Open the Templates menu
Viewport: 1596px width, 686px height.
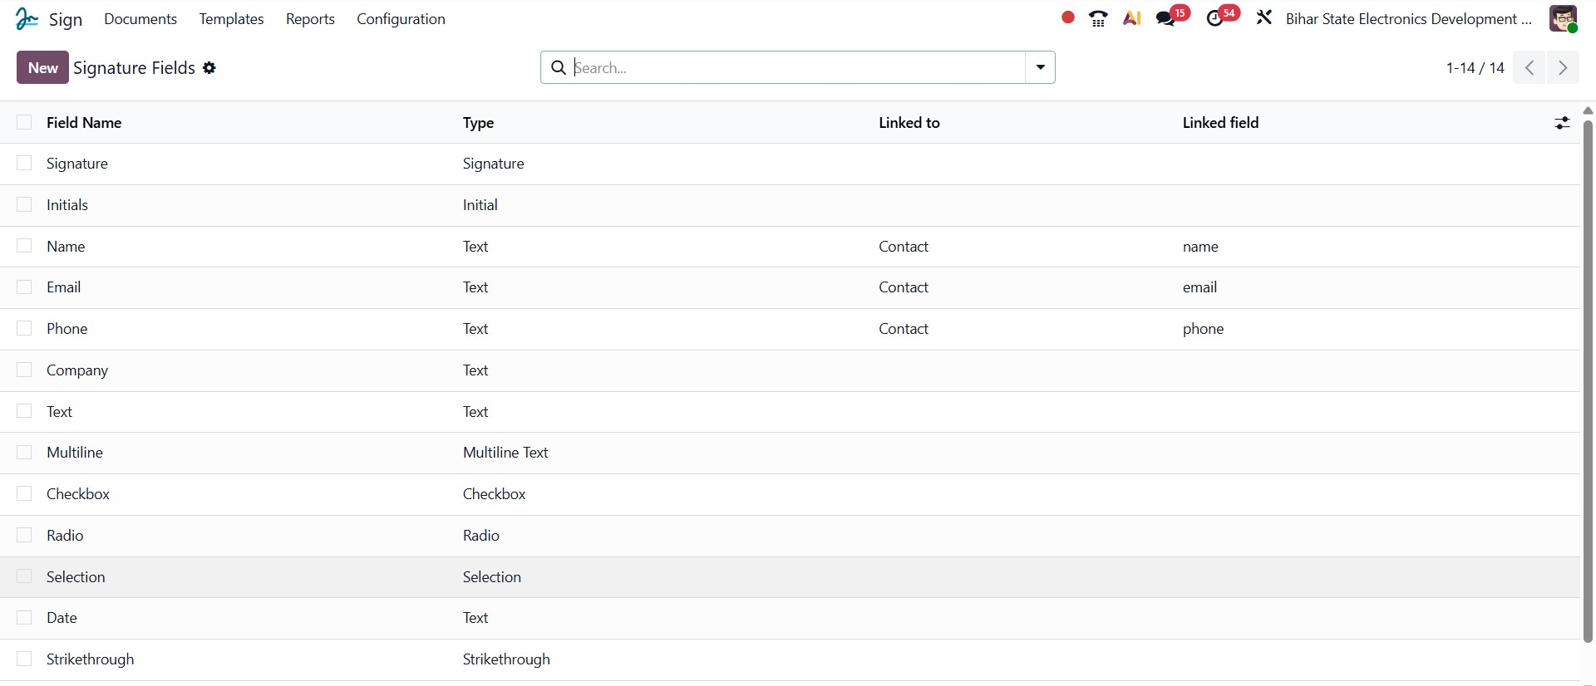click(x=231, y=18)
